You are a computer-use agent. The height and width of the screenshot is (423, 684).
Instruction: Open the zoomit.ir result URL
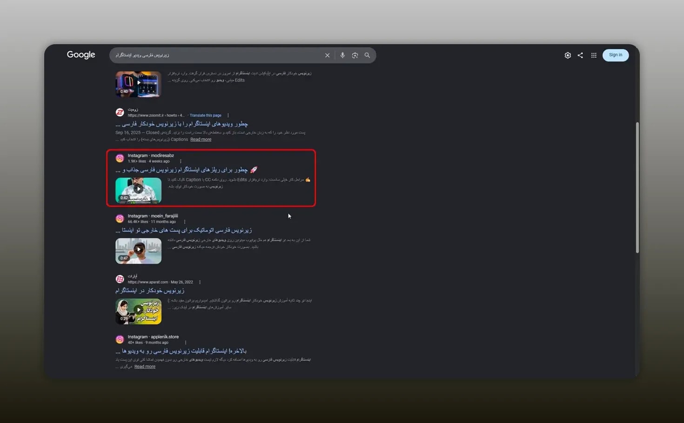[x=156, y=115]
